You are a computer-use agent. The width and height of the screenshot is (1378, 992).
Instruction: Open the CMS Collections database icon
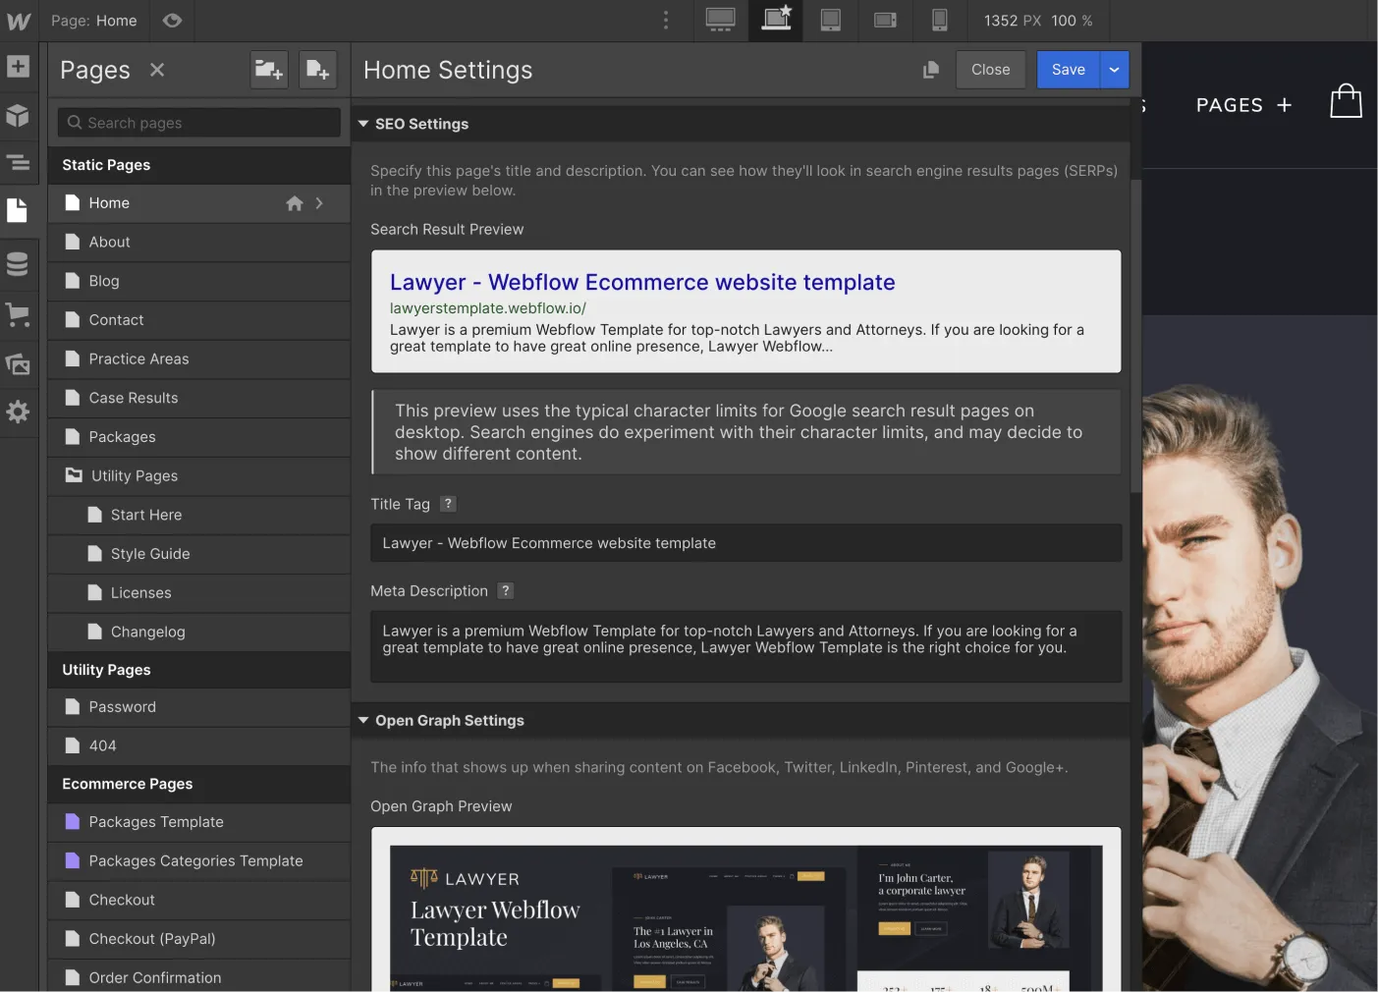tap(18, 264)
